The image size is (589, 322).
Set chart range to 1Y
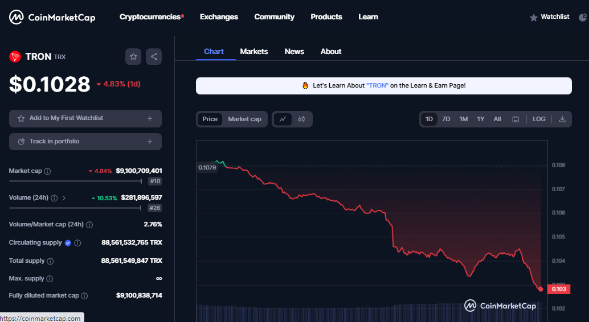(480, 119)
